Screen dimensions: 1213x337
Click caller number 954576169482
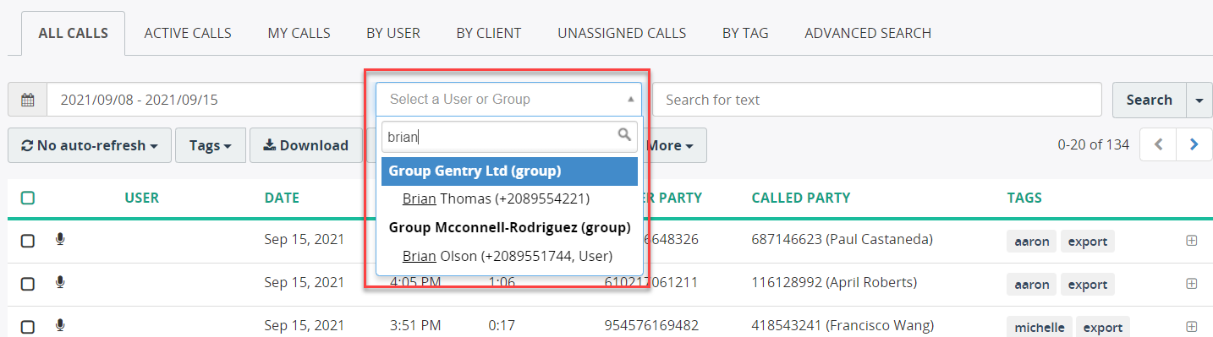[x=651, y=325]
